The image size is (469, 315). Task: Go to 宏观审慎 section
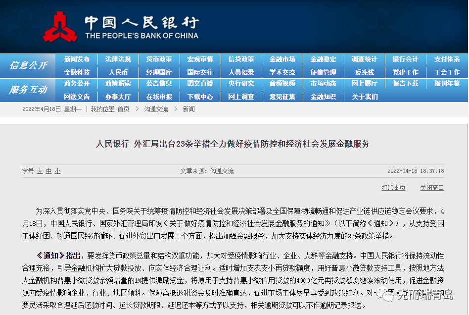point(200,59)
